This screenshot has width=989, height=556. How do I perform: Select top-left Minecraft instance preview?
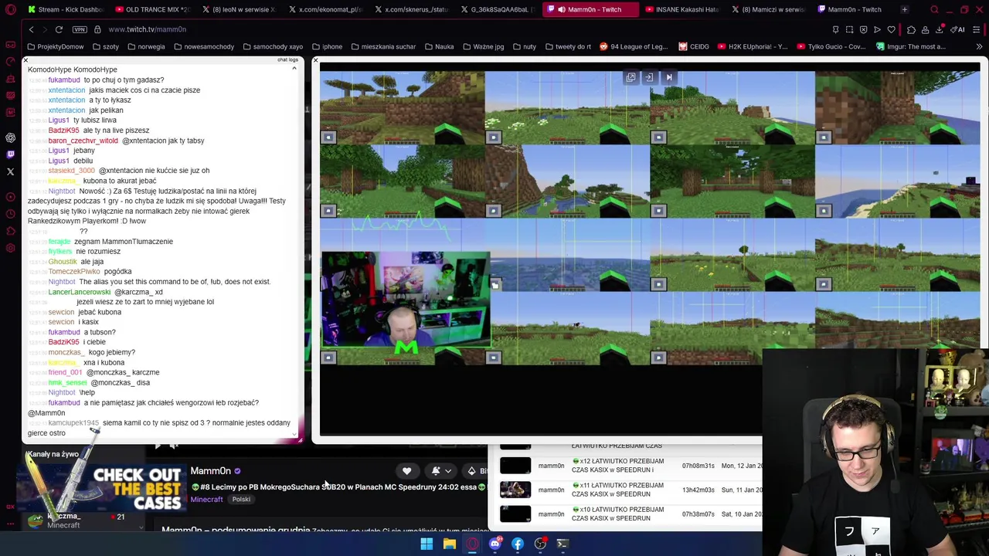pos(403,107)
